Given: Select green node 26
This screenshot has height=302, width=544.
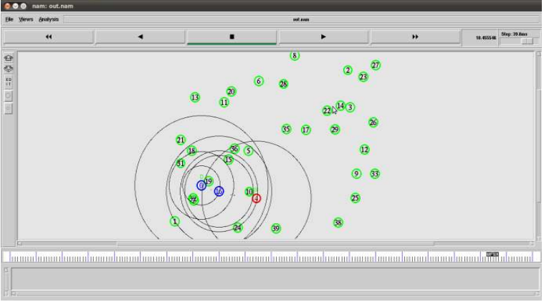Looking at the screenshot, I should click(373, 122).
